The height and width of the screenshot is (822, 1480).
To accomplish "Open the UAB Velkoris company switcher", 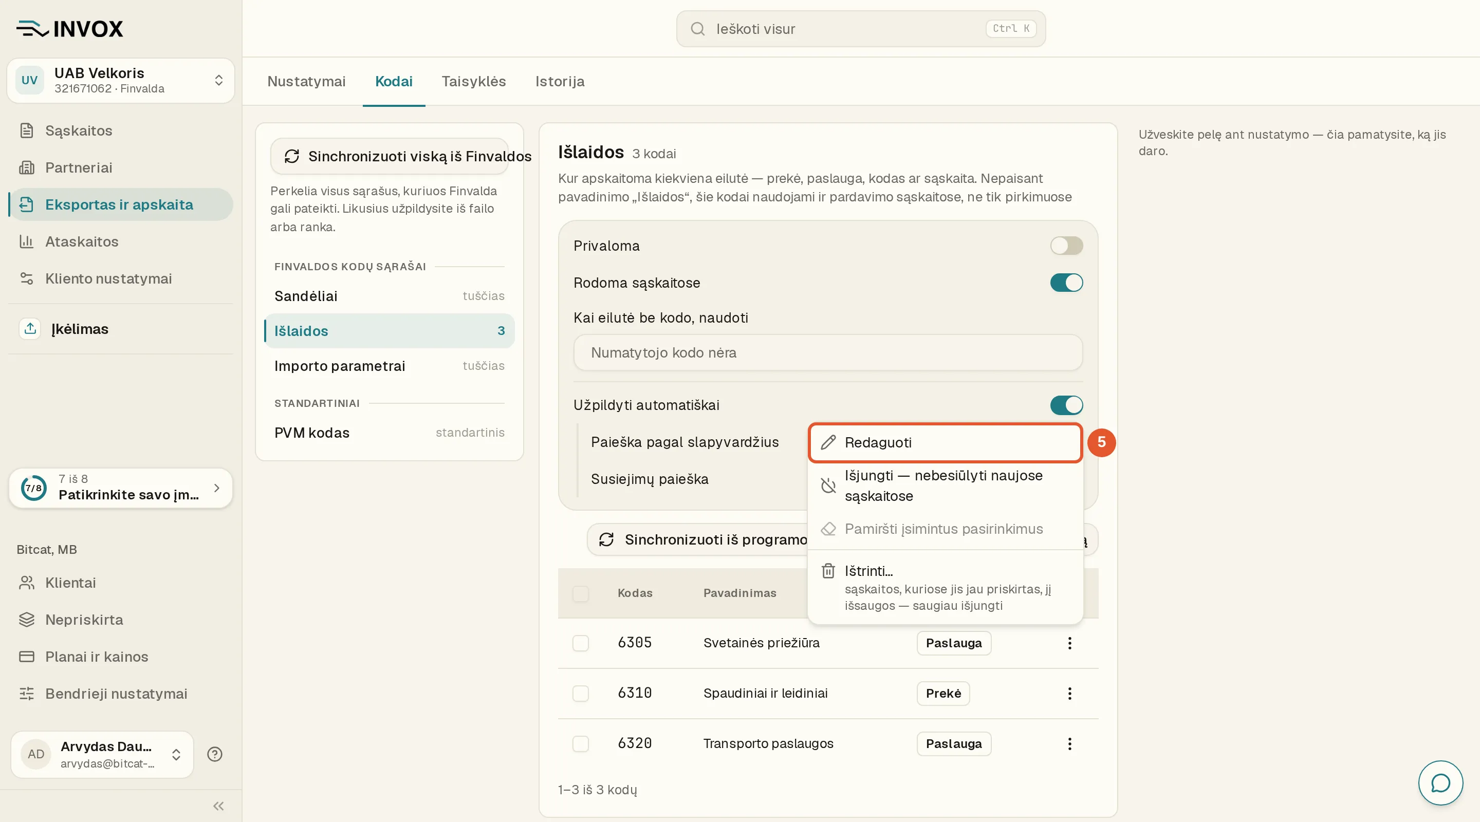I will [121, 81].
